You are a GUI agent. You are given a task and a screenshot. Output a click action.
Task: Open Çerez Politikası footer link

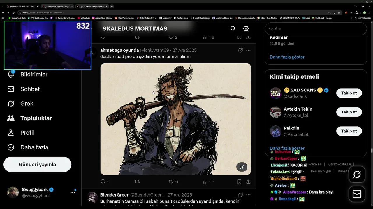[339, 164]
